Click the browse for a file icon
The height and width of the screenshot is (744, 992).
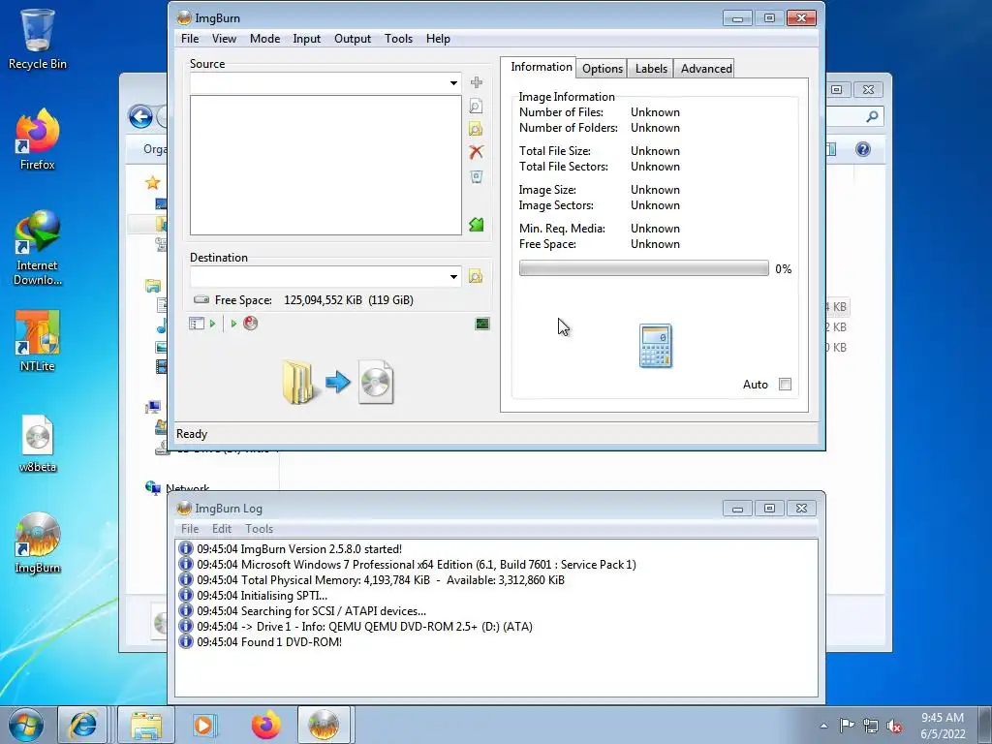[476, 106]
